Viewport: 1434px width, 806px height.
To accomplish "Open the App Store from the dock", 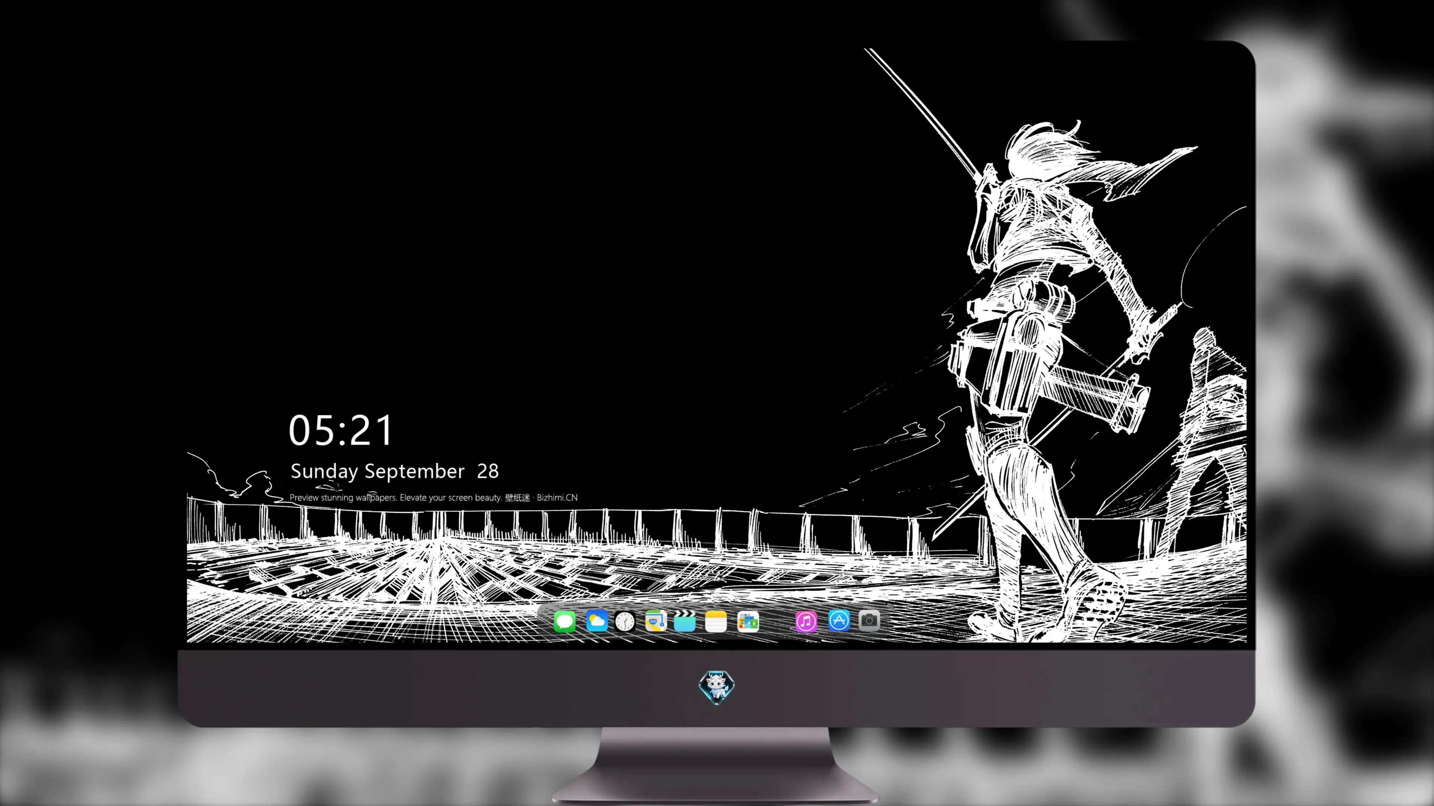I will (839, 620).
